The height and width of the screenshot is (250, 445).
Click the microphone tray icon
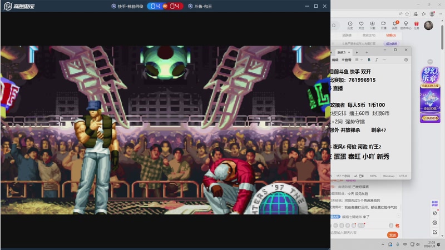point(398,244)
